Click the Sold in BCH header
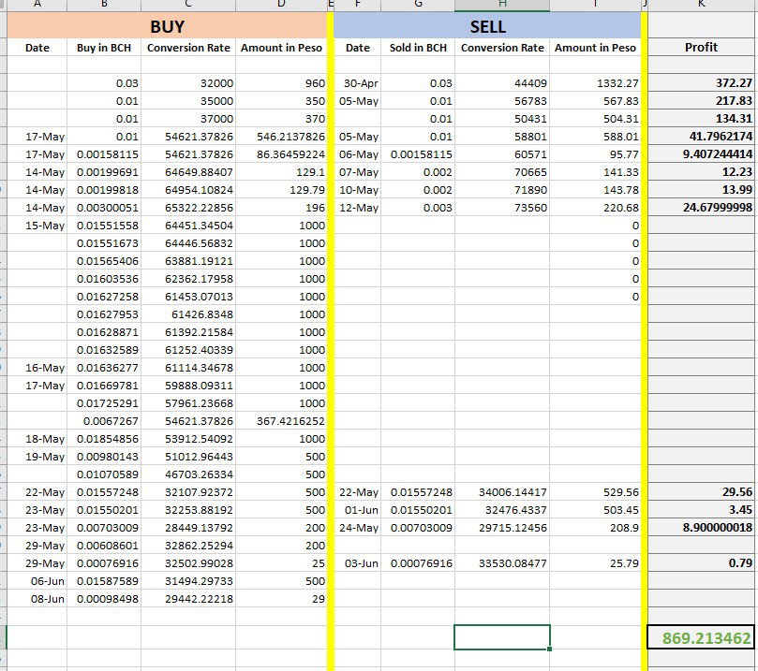758x671 pixels. 418,48
